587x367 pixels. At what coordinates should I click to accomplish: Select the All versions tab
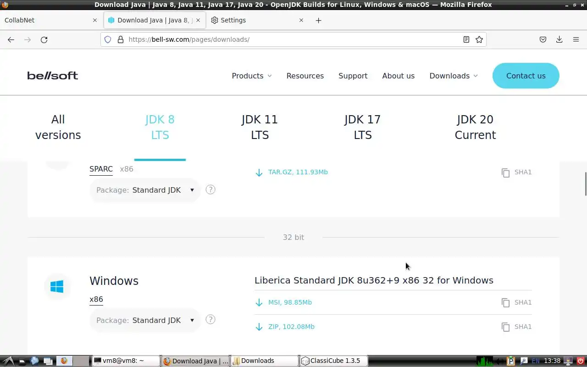pos(58,127)
